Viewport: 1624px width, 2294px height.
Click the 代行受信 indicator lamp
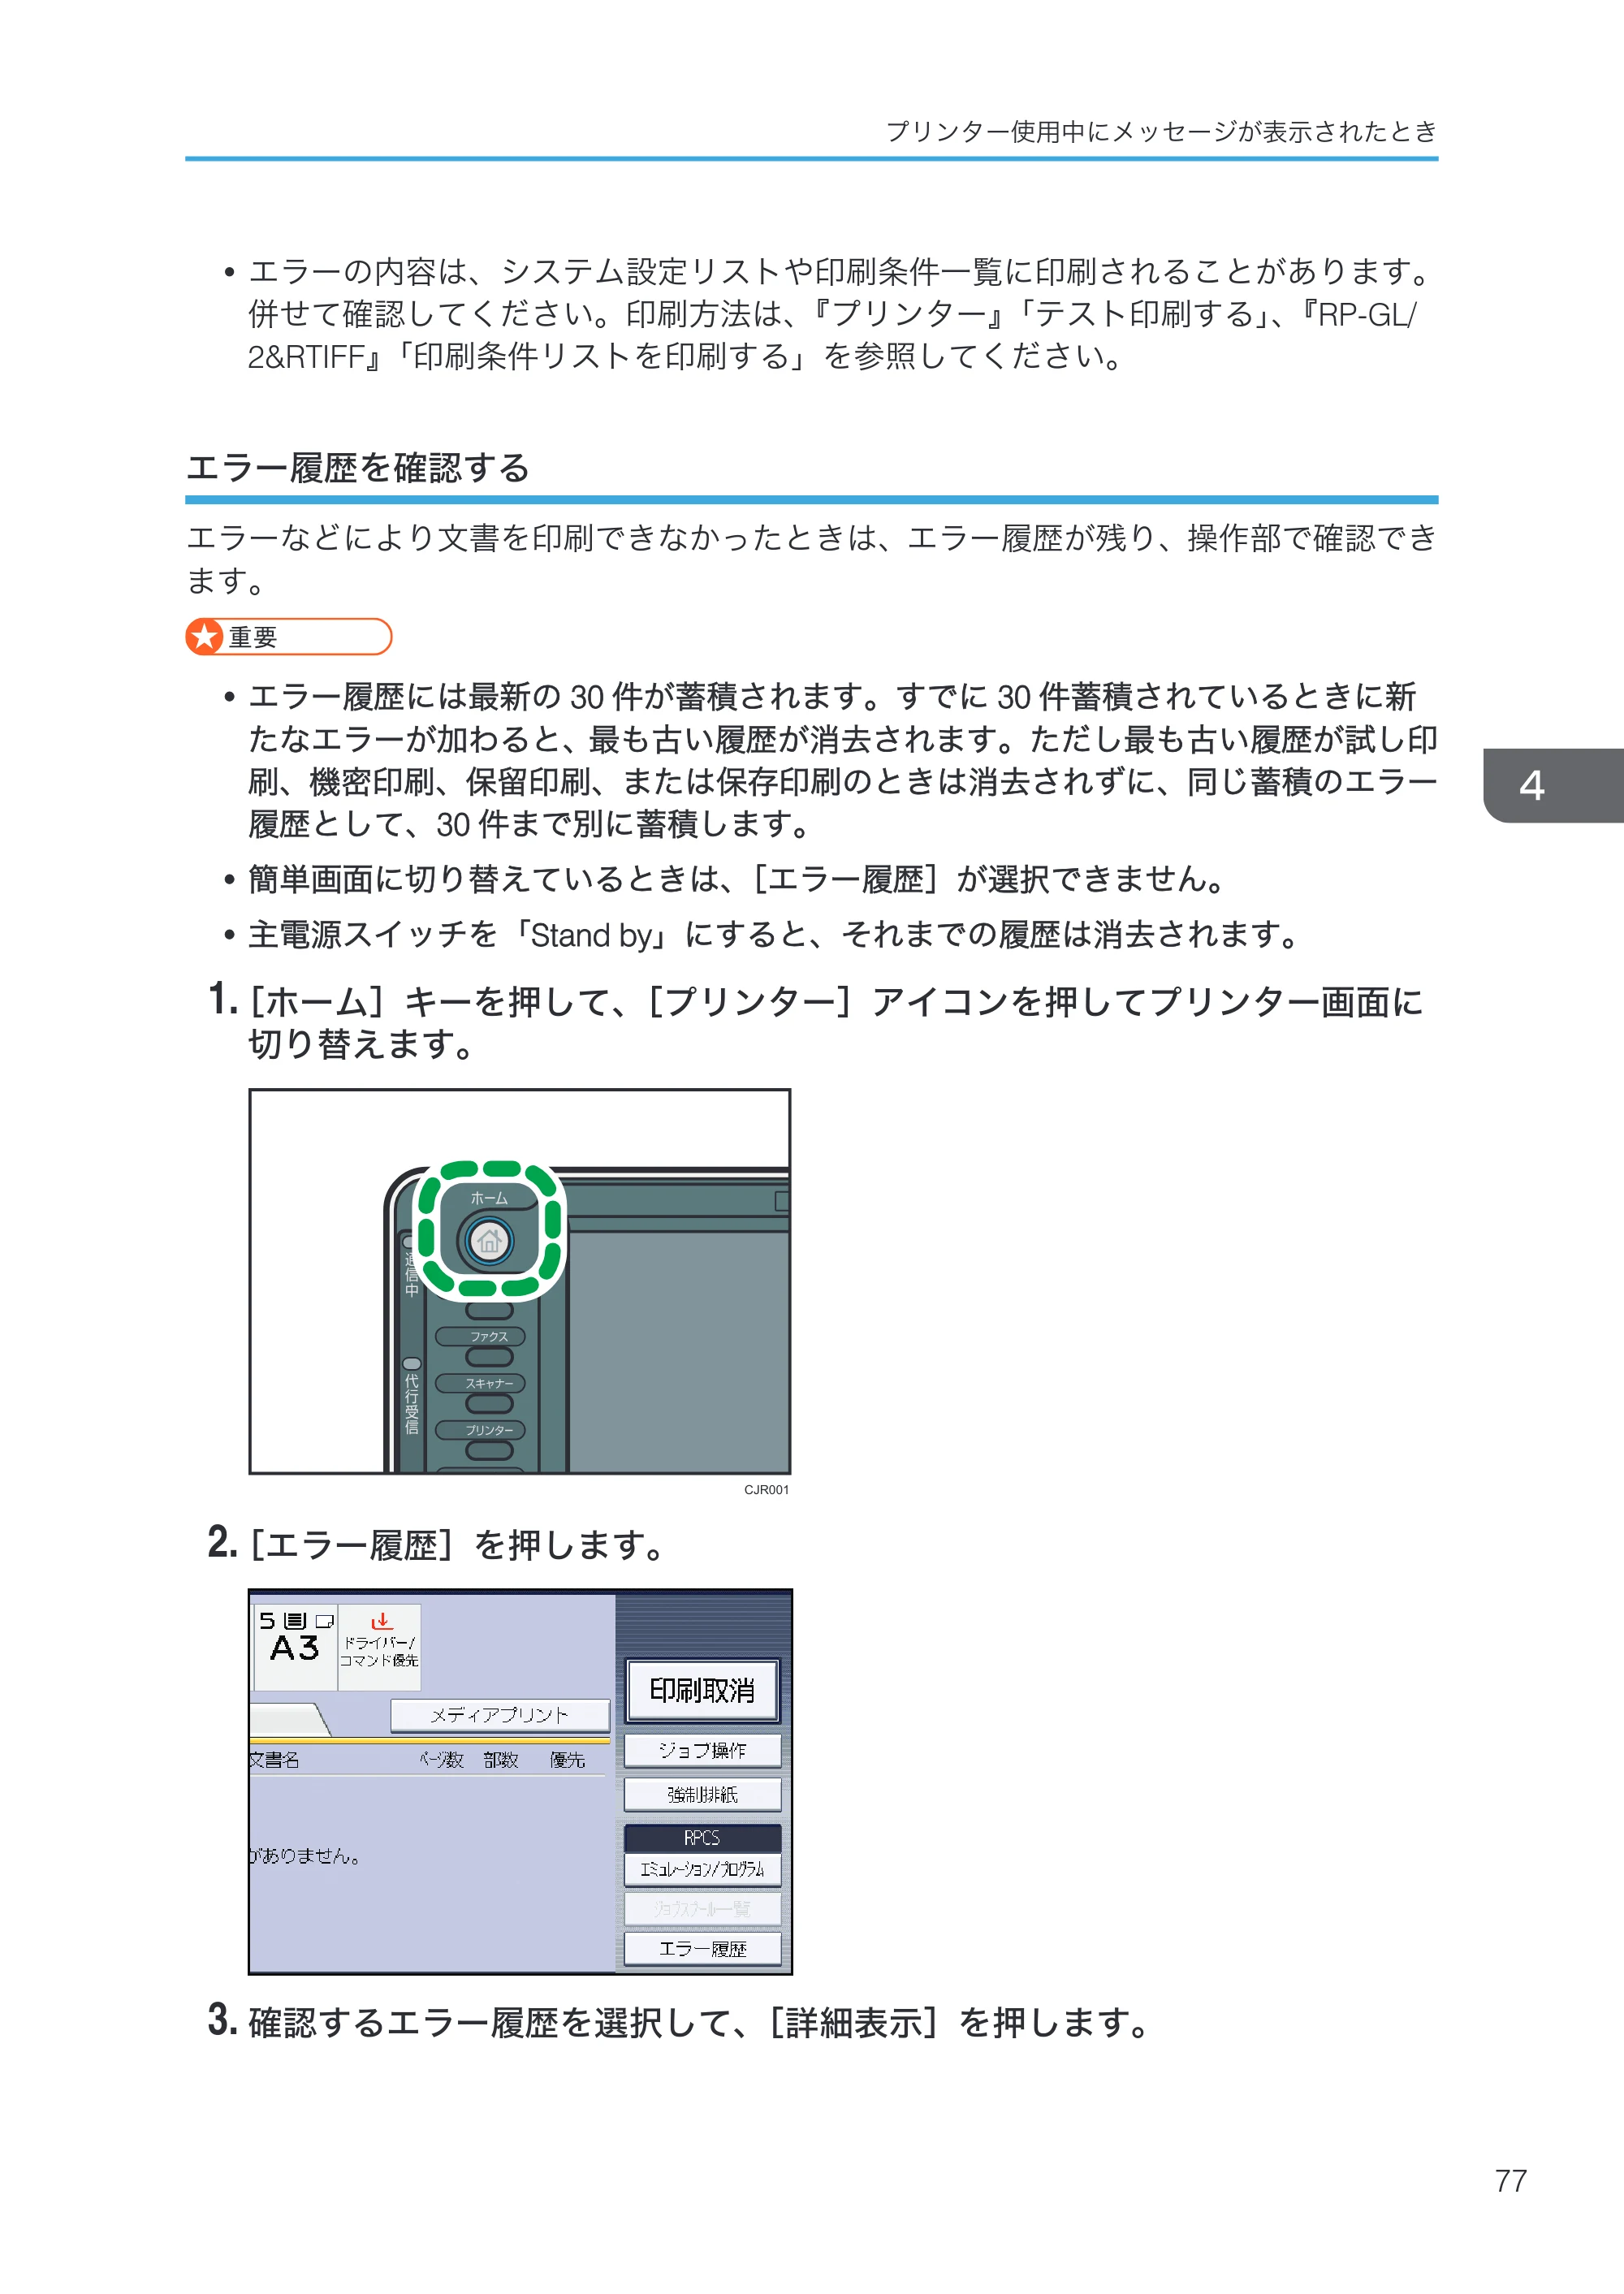[411, 1363]
